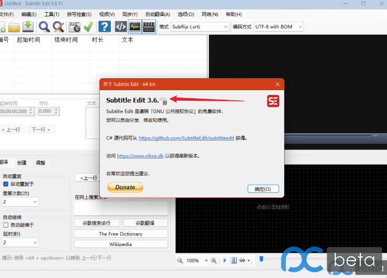Click the video player progress bar
Image resolution: width=387 pixels, height=278 pixels.
(328, 136)
